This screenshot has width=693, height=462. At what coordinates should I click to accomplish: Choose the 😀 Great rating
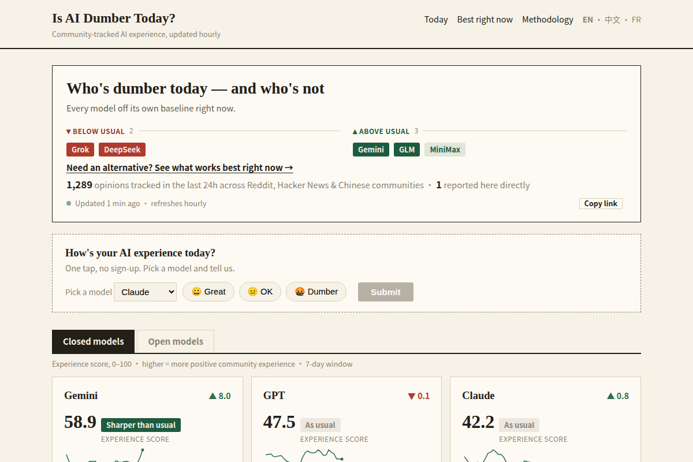pos(208,292)
